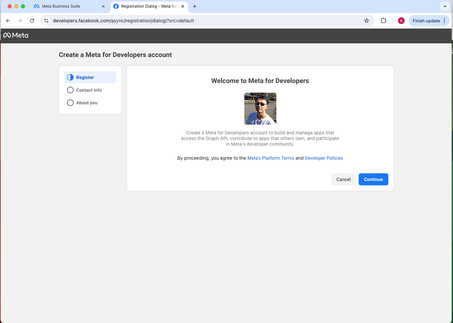Bookmark this page with star icon

pyautogui.click(x=367, y=21)
